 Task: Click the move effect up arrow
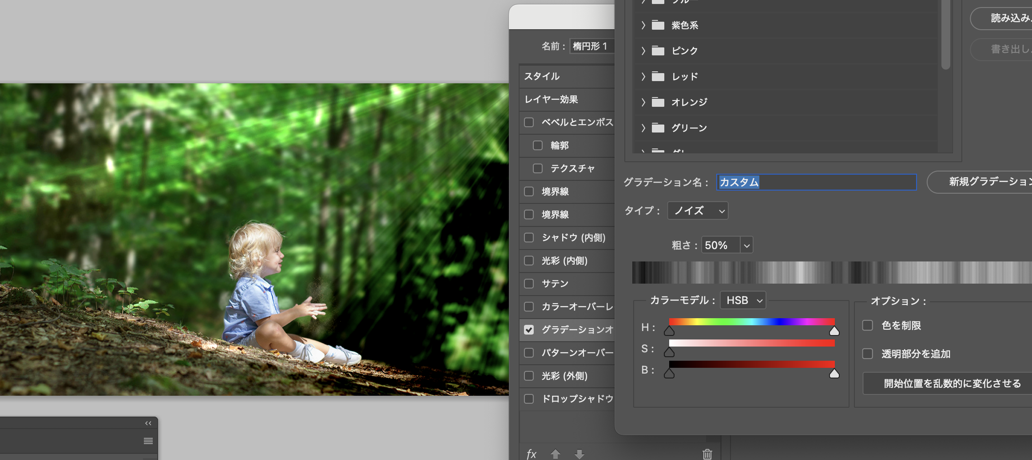[x=555, y=454]
